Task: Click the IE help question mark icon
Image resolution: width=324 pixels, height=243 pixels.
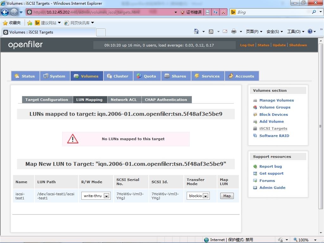Action: tap(310, 31)
